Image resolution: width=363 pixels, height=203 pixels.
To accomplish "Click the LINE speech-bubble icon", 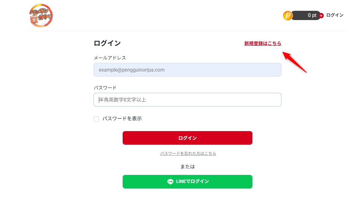I will 170,182.
